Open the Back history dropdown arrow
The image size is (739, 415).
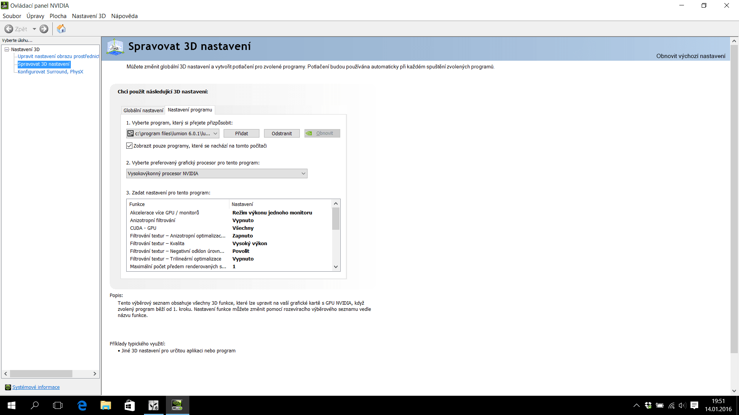pos(34,29)
